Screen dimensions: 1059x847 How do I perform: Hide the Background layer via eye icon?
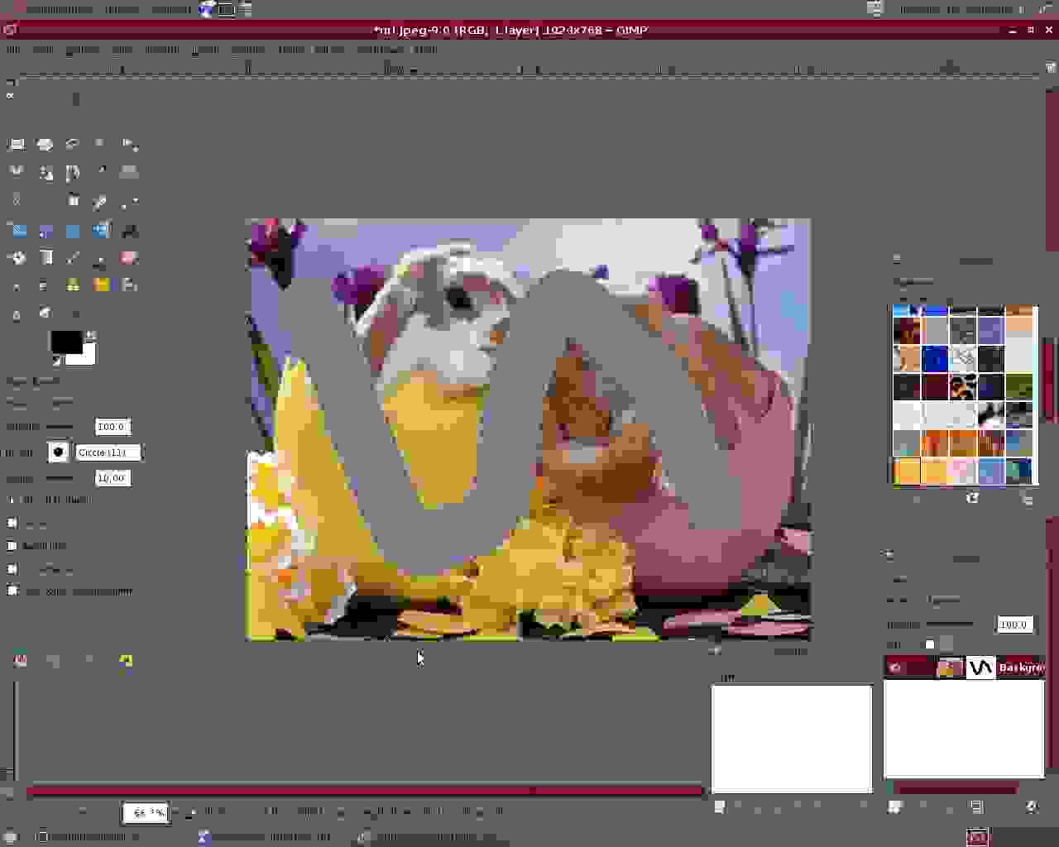point(895,668)
